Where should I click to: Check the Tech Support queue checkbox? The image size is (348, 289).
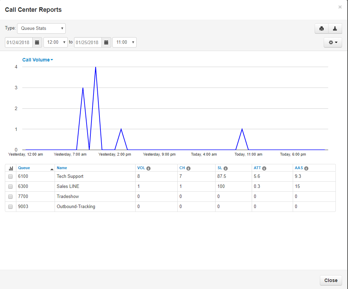[x=10, y=176]
